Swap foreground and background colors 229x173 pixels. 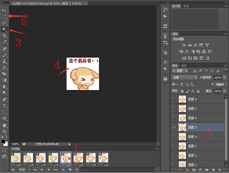click(6, 136)
